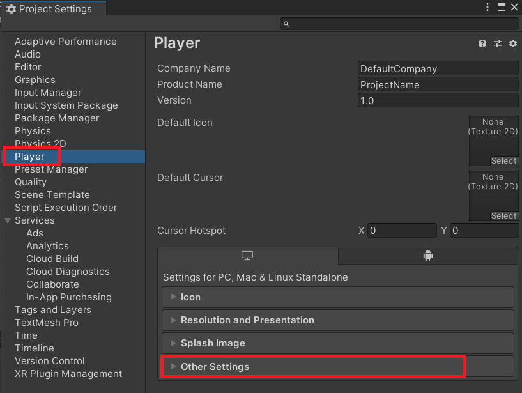Open Version Control settings

(x=50, y=360)
